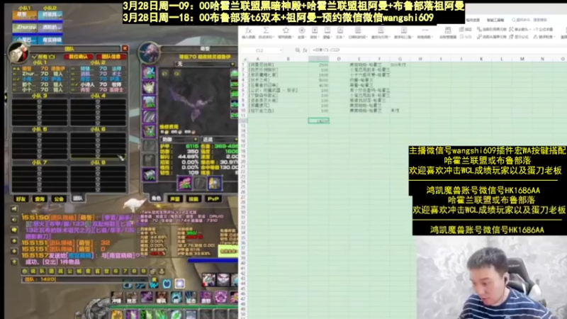Select the Zhur... level 70 raid member row
The width and height of the screenshot is (567, 319).
click(x=40, y=74)
